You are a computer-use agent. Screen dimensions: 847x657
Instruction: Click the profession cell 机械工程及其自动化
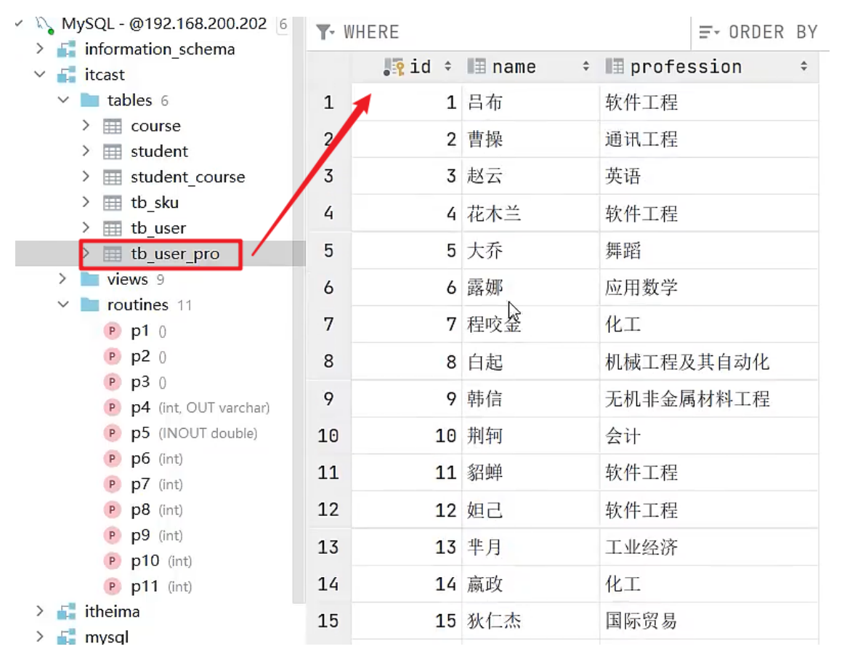point(709,361)
